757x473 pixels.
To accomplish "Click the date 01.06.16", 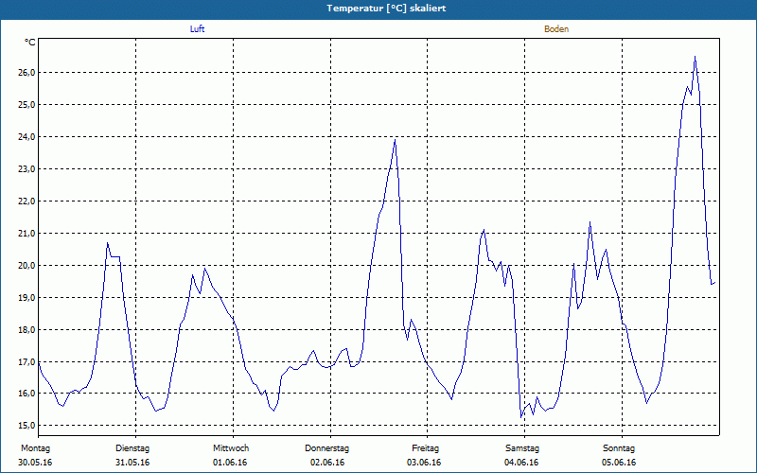I will click(230, 463).
